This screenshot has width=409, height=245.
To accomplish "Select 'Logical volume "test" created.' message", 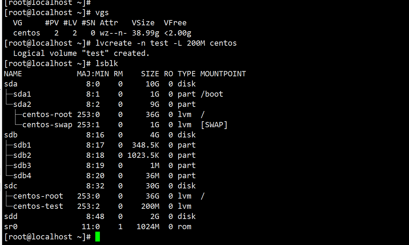I will (x=81, y=53).
